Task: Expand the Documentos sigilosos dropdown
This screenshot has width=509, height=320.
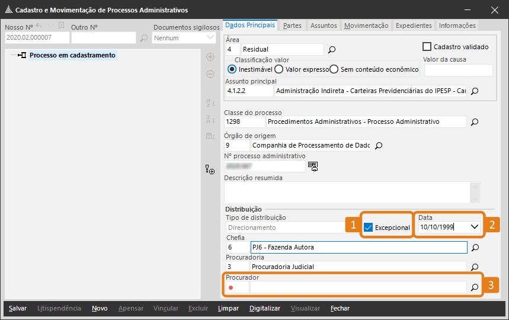Action: pos(210,38)
